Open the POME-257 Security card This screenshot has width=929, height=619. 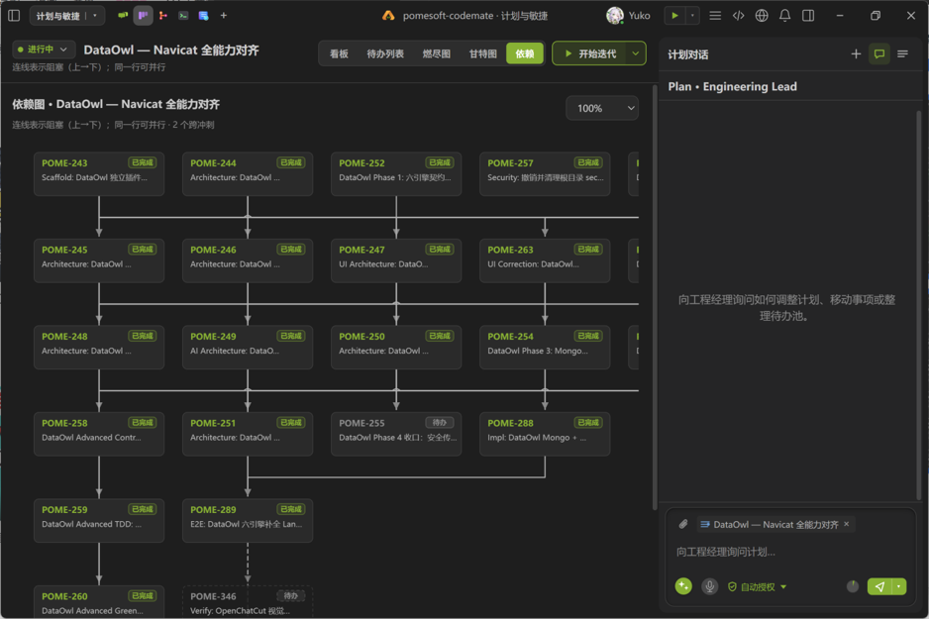(545, 174)
